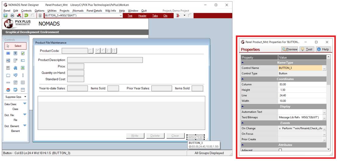Select the check box control tool
The image size is (338, 161).
[23, 53]
